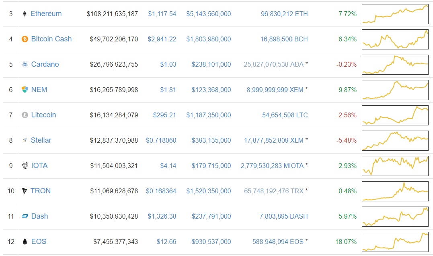Click the Dash logo icon
This screenshot has height=256, width=433.
[25, 216]
